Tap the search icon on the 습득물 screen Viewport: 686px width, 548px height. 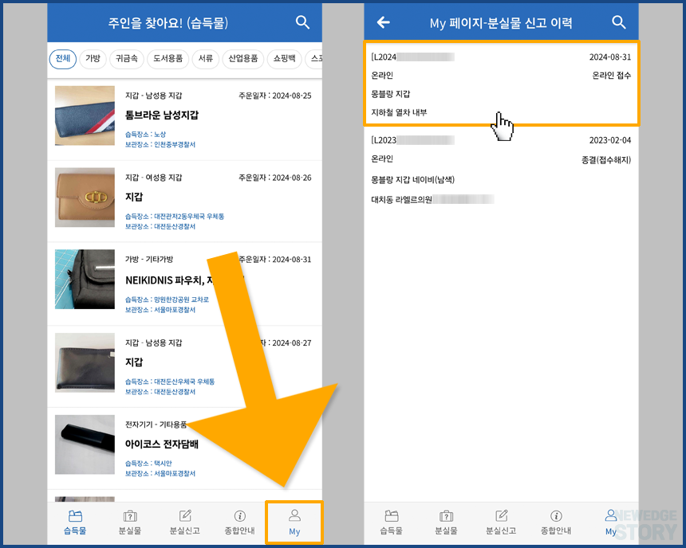click(x=302, y=22)
